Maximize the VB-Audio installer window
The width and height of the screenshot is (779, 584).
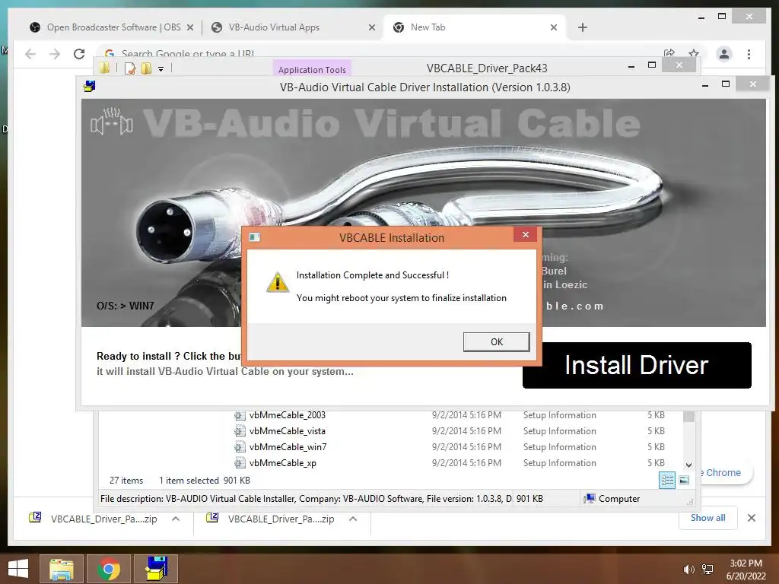(x=726, y=84)
